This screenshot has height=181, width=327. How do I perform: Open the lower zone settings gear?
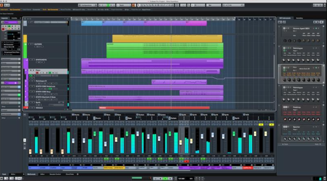click(x=78, y=174)
